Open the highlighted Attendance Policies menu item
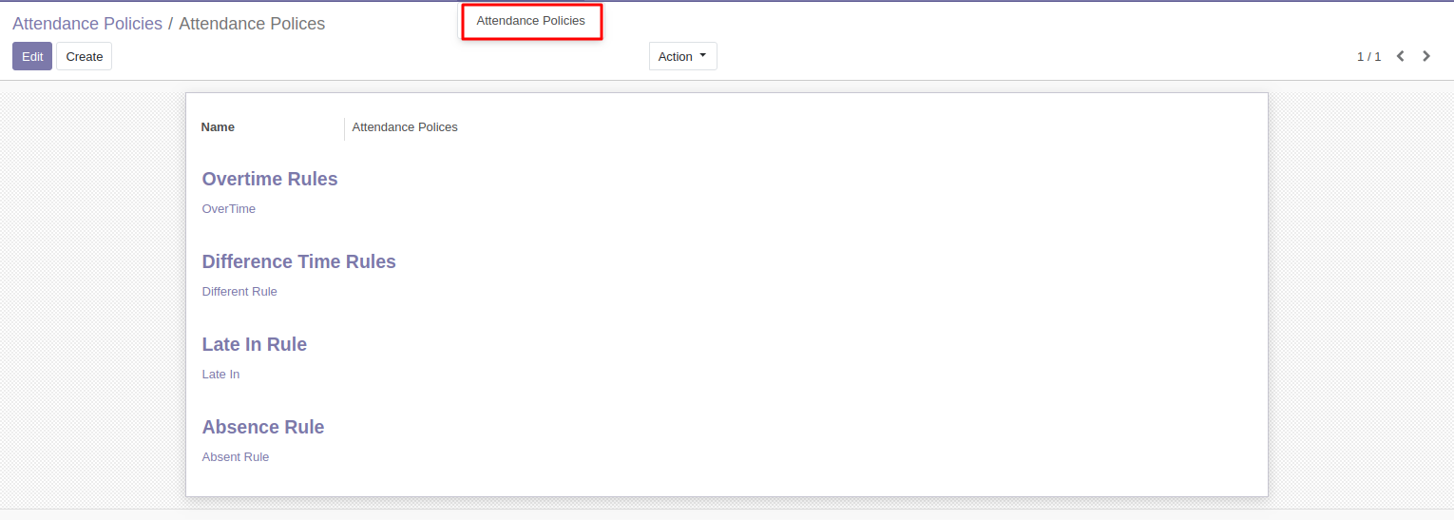 tap(531, 20)
